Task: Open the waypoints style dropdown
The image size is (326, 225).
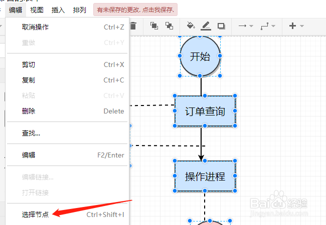Action: (x=268, y=26)
